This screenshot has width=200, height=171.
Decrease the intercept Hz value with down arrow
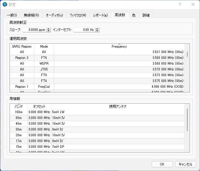pyautogui.click(x=97, y=31)
